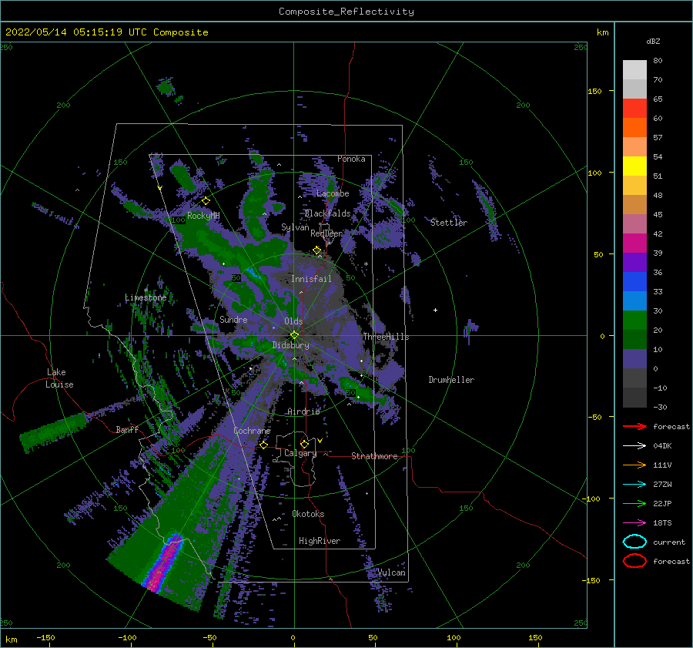Click the Okotoks city label

point(308,514)
